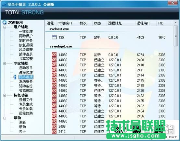Click the Avira icon on remote port 2425 row
Viewport: 180px width, 141px height.
(x=54, y=101)
